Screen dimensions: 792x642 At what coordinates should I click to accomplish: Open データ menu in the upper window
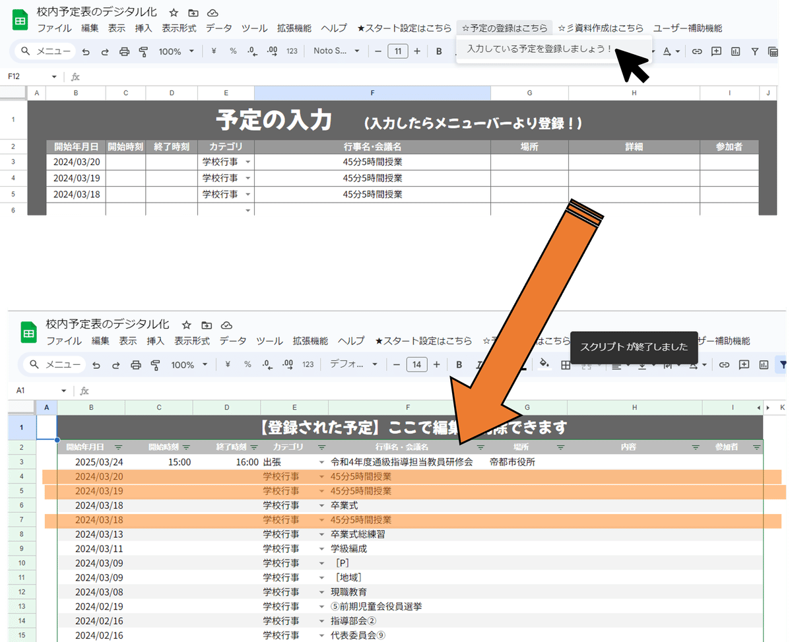[218, 28]
